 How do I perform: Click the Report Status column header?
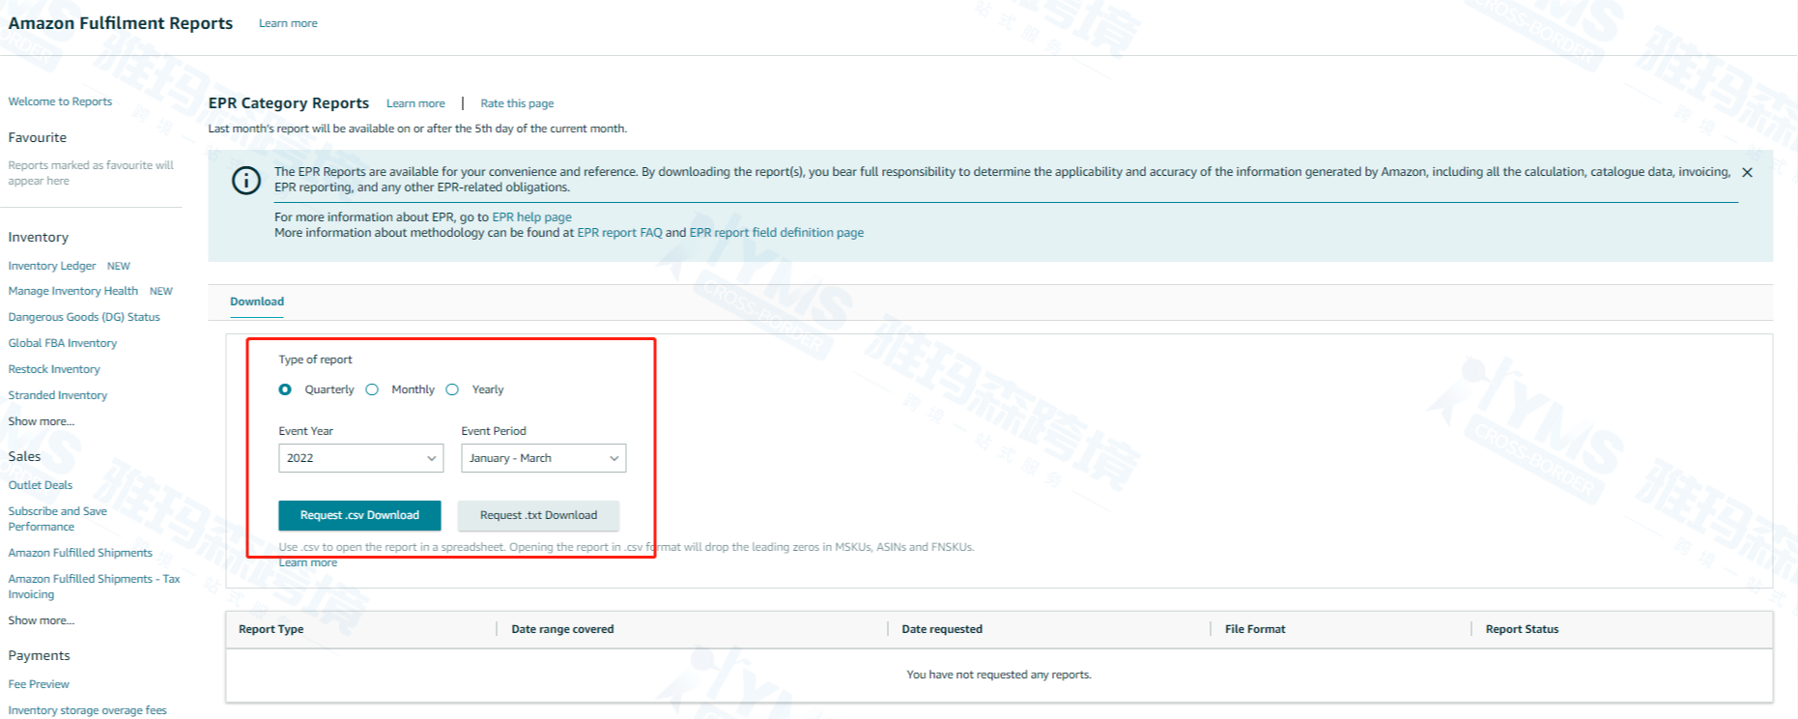(x=1523, y=629)
